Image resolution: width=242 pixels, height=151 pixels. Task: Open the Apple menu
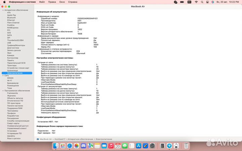4,2
